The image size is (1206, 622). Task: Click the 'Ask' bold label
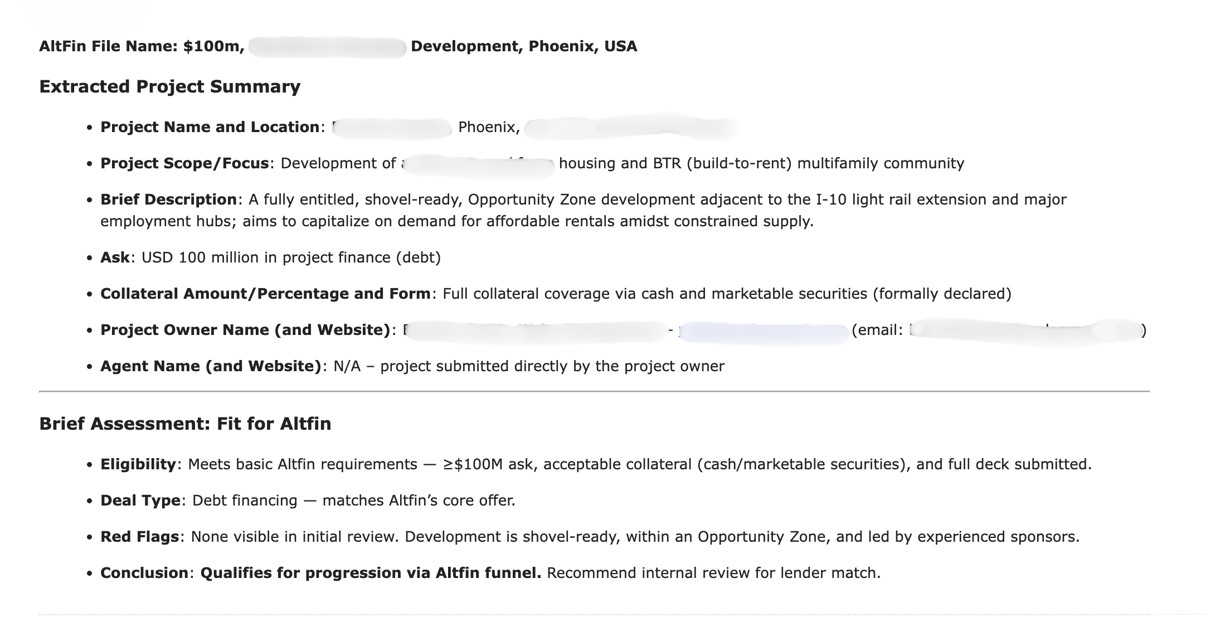[115, 257]
